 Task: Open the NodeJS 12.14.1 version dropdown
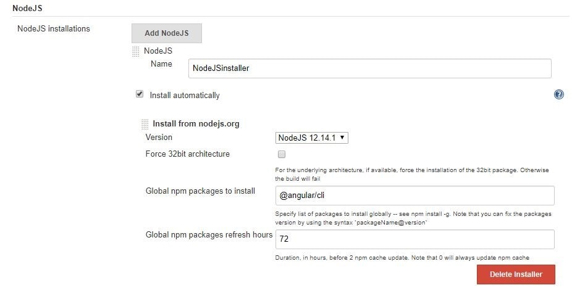click(311, 138)
